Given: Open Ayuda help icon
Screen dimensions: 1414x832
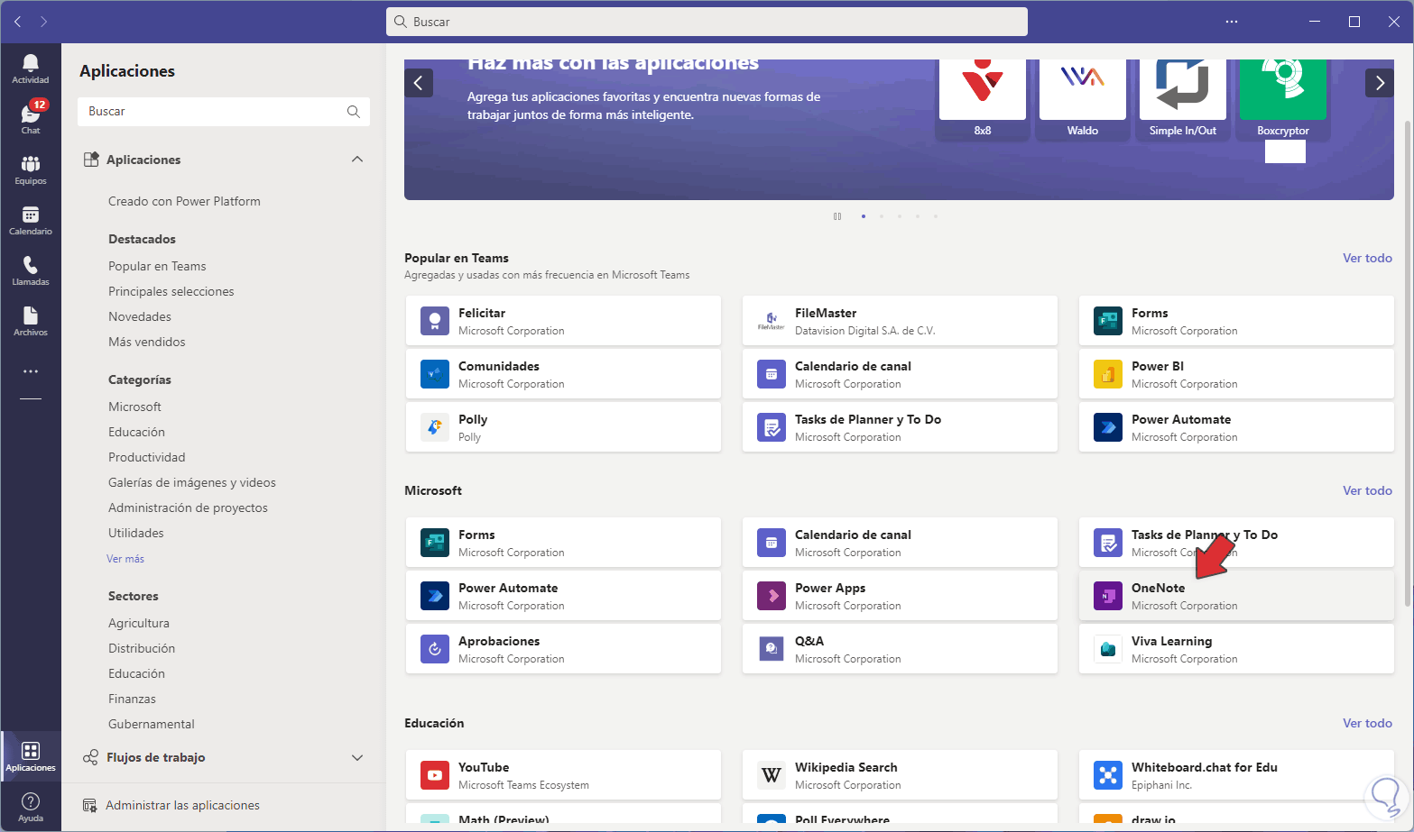Looking at the screenshot, I should tap(31, 807).
